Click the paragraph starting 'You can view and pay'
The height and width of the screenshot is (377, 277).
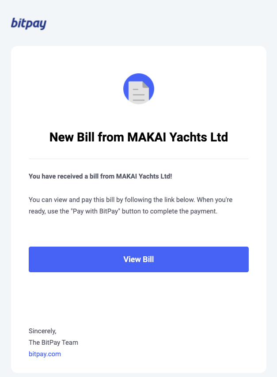pyautogui.click(x=130, y=206)
